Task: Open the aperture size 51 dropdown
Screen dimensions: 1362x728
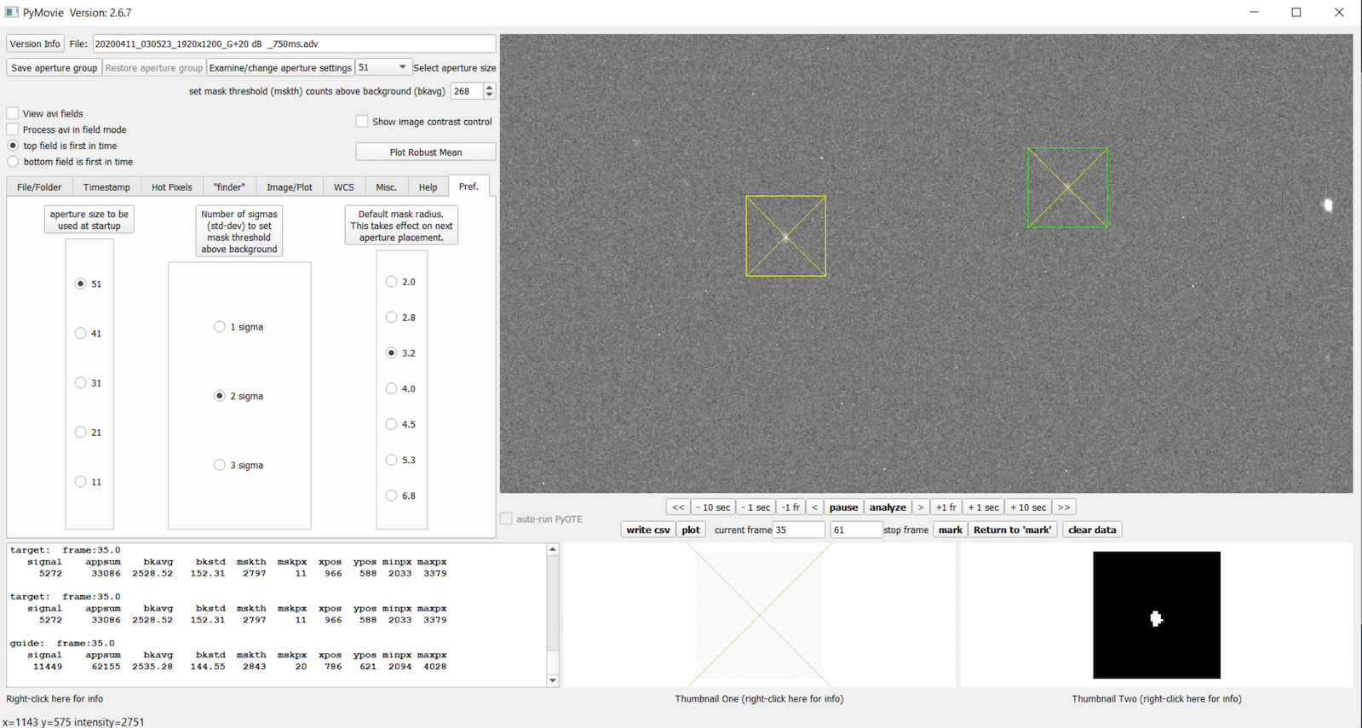Action: (x=382, y=67)
